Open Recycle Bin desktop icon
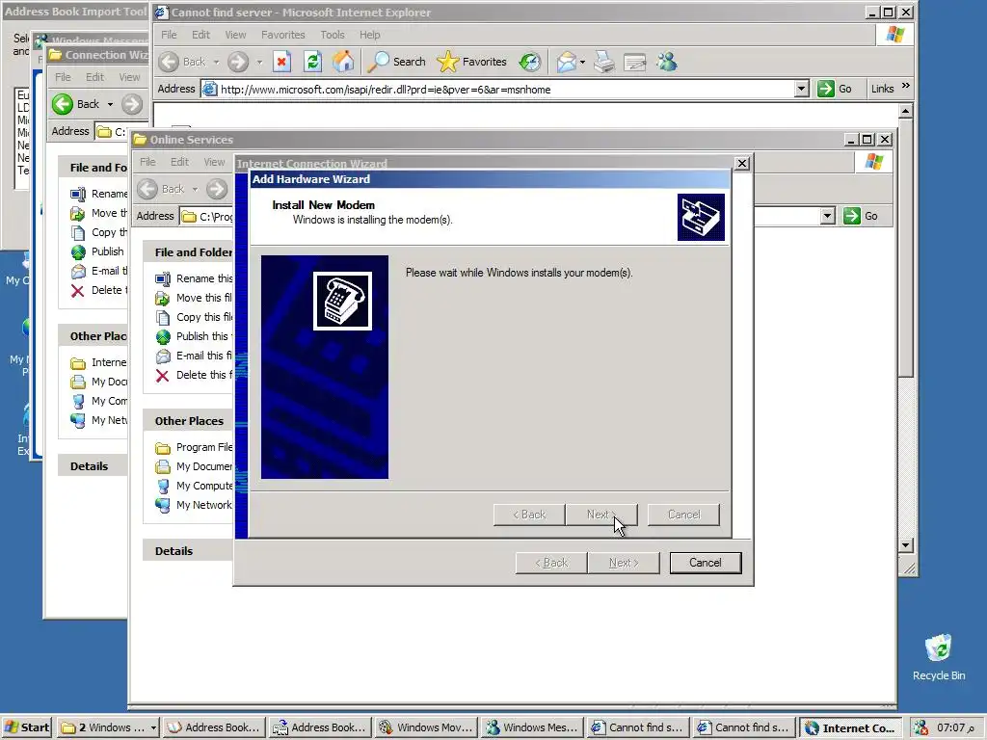Image resolution: width=987 pixels, height=740 pixels. pyautogui.click(x=939, y=657)
